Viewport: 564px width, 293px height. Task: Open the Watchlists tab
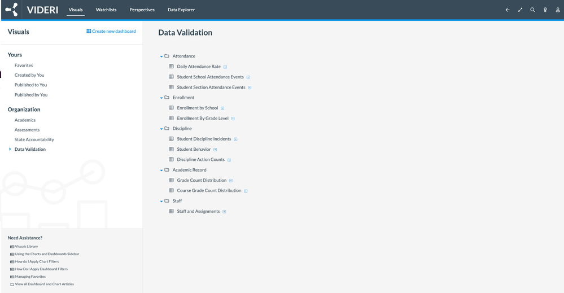coord(106,10)
